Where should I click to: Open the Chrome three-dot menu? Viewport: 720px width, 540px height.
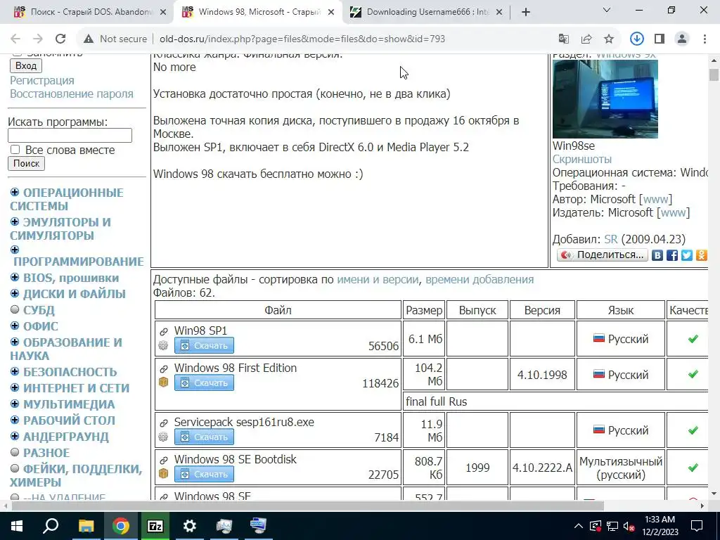705,39
